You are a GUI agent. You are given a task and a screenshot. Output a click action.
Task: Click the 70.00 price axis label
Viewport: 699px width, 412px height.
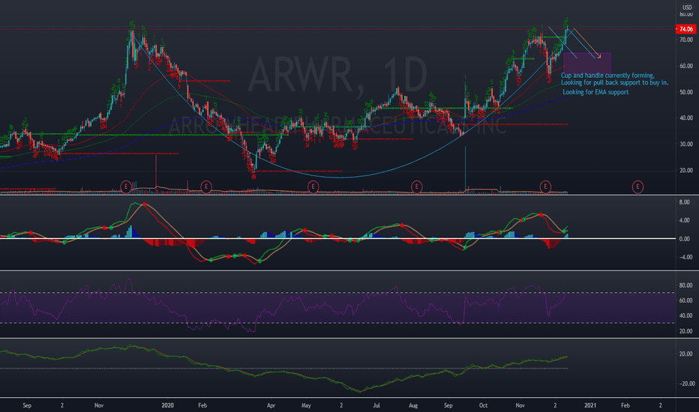(686, 40)
